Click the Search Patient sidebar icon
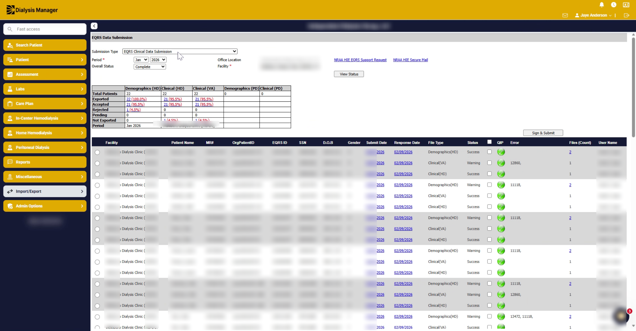This screenshot has height=331, width=636. [x=10, y=45]
